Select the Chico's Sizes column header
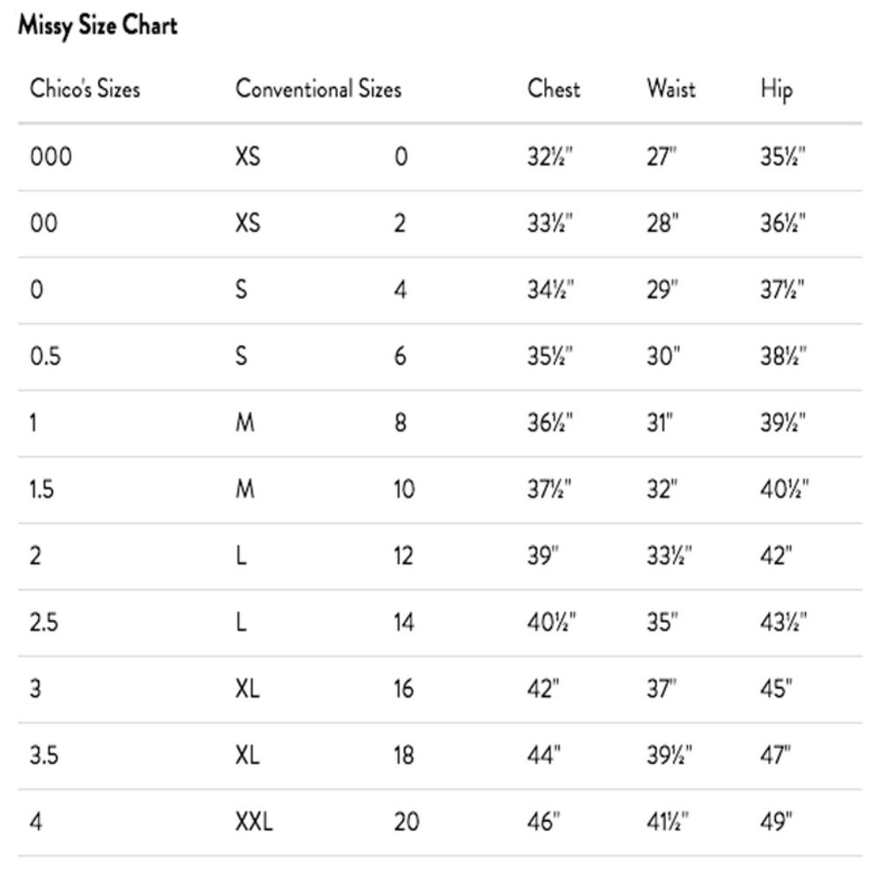 pyautogui.click(x=85, y=89)
